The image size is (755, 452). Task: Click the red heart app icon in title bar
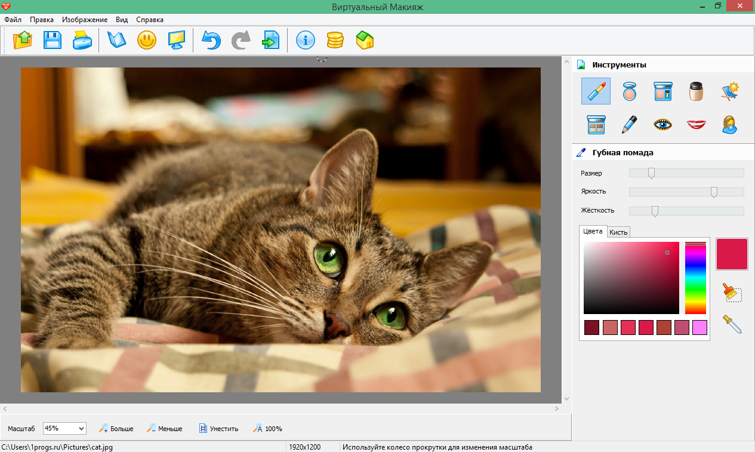(x=6, y=6)
